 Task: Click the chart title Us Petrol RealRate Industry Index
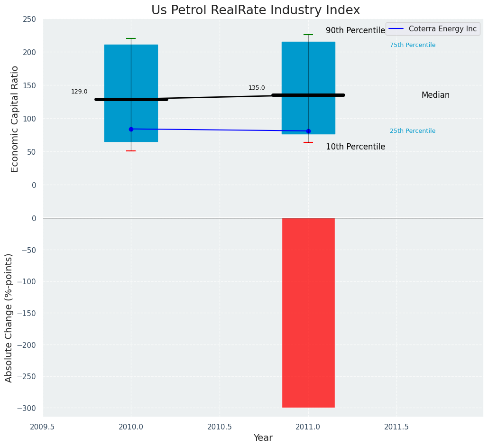[x=256, y=10]
